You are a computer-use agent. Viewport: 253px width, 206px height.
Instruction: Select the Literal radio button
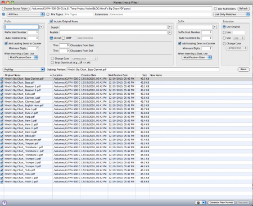coord(51,38)
